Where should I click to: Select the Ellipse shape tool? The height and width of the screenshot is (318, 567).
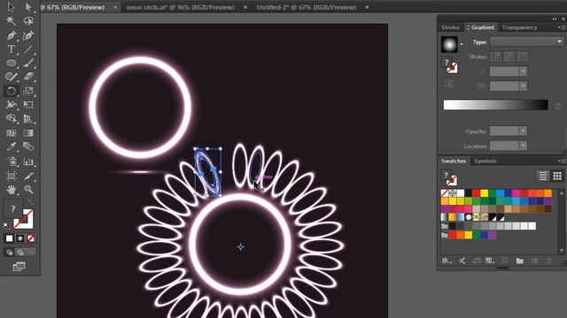click(12, 63)
